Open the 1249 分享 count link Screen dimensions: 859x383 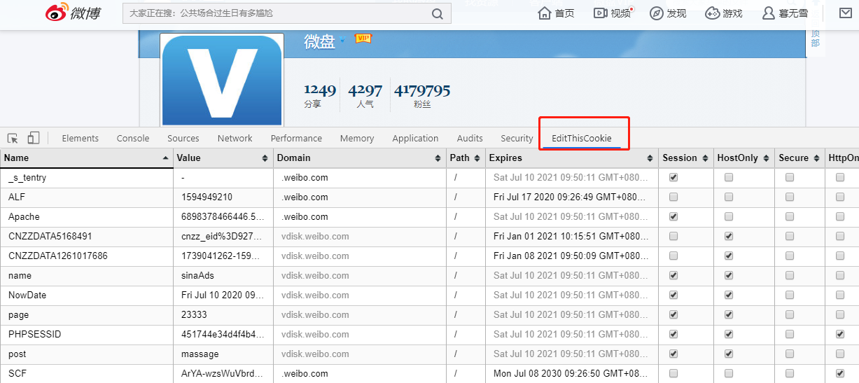click(x=320, y=96)
